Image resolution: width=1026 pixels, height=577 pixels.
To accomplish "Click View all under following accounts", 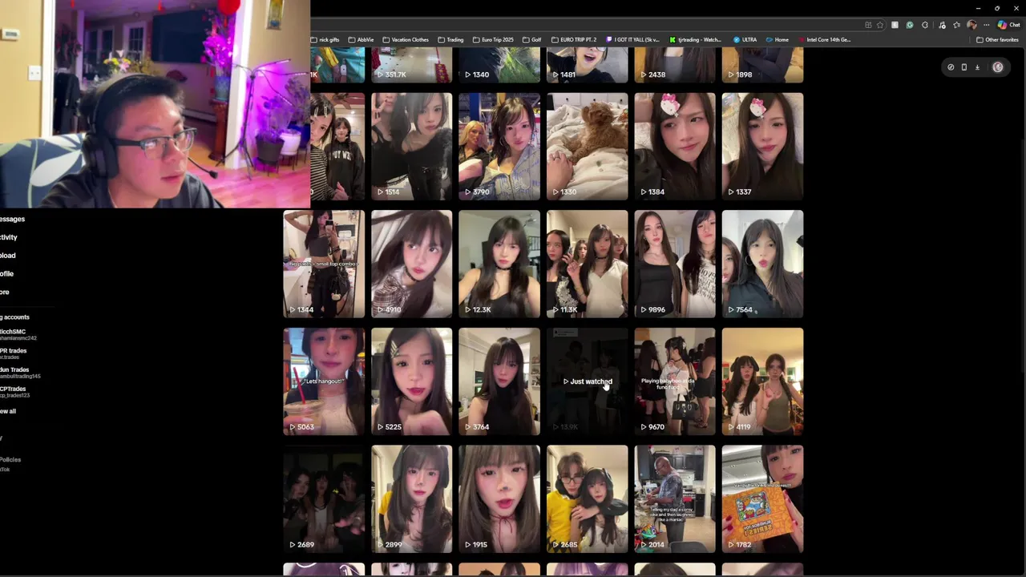I will (x=8, y=411).
